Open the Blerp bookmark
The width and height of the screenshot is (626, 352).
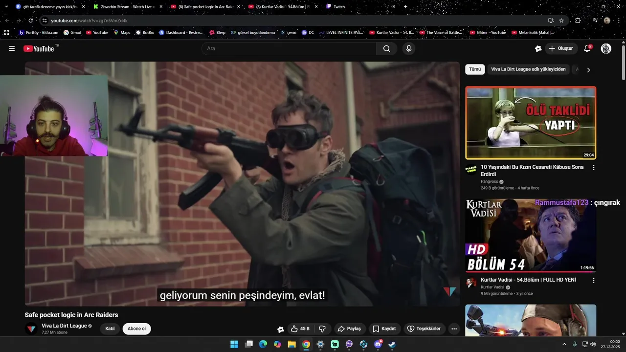tap(217, 32)
